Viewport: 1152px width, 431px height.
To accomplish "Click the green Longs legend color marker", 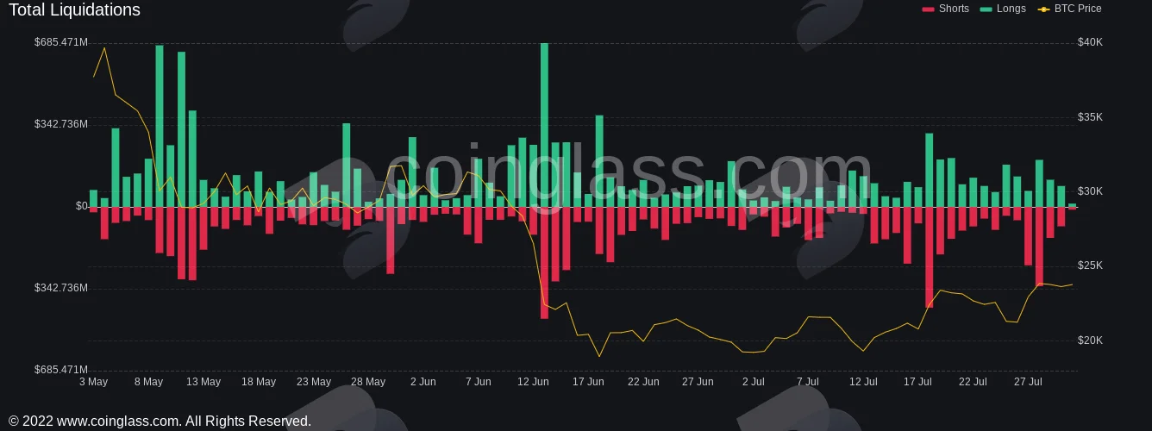I will point(986,9).
